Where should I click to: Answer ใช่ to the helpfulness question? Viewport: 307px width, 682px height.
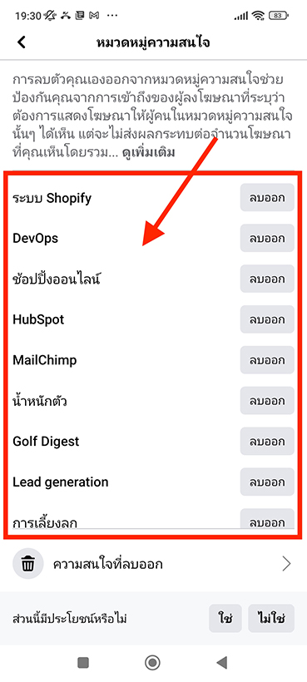pos(225,618)
